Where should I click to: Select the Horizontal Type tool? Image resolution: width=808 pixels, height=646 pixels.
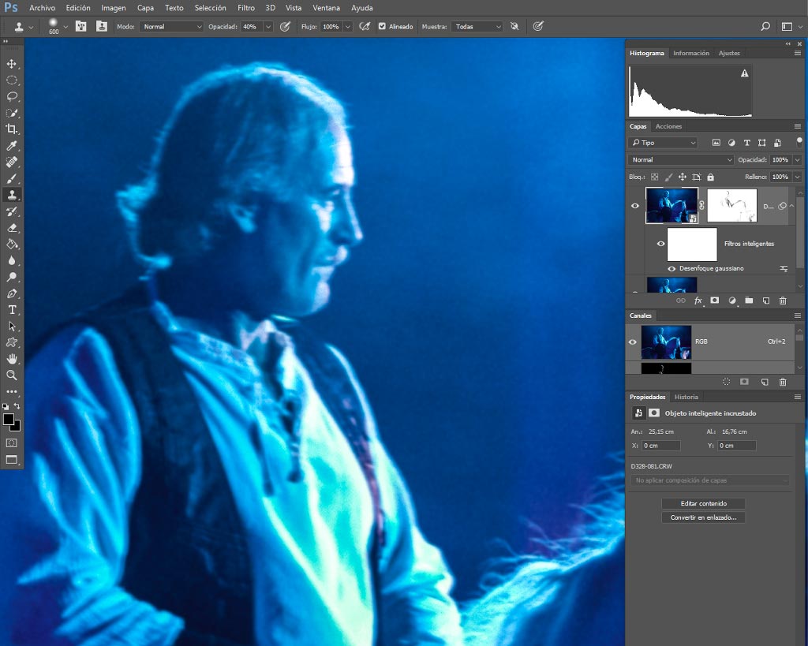(11, 310)
